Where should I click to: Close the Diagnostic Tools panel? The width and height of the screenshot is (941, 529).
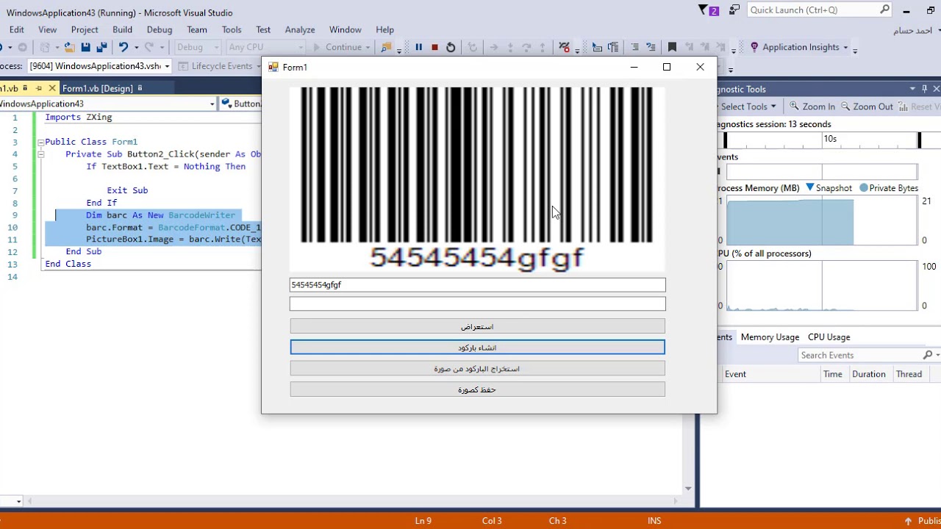point(936,89)
